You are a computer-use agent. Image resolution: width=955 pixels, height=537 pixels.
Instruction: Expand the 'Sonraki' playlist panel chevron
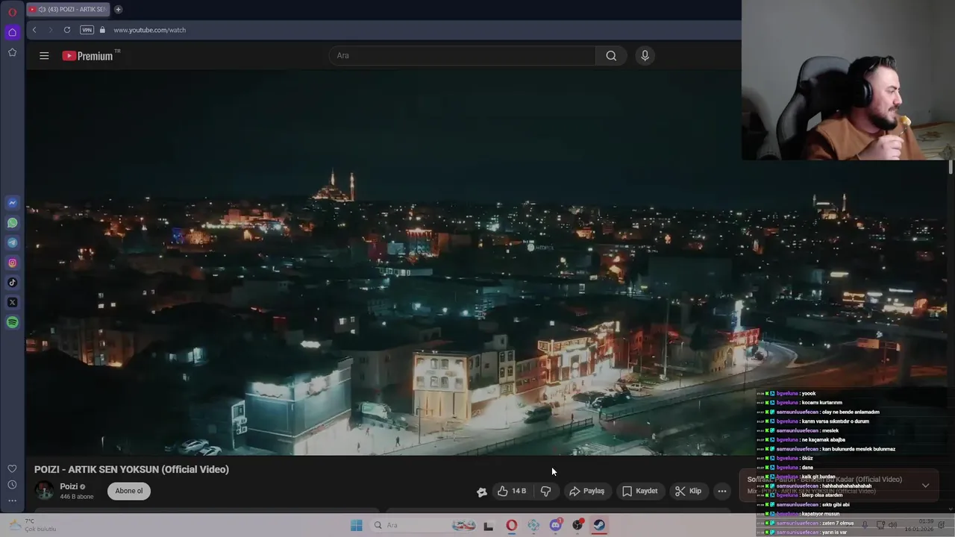click(925, 486)
